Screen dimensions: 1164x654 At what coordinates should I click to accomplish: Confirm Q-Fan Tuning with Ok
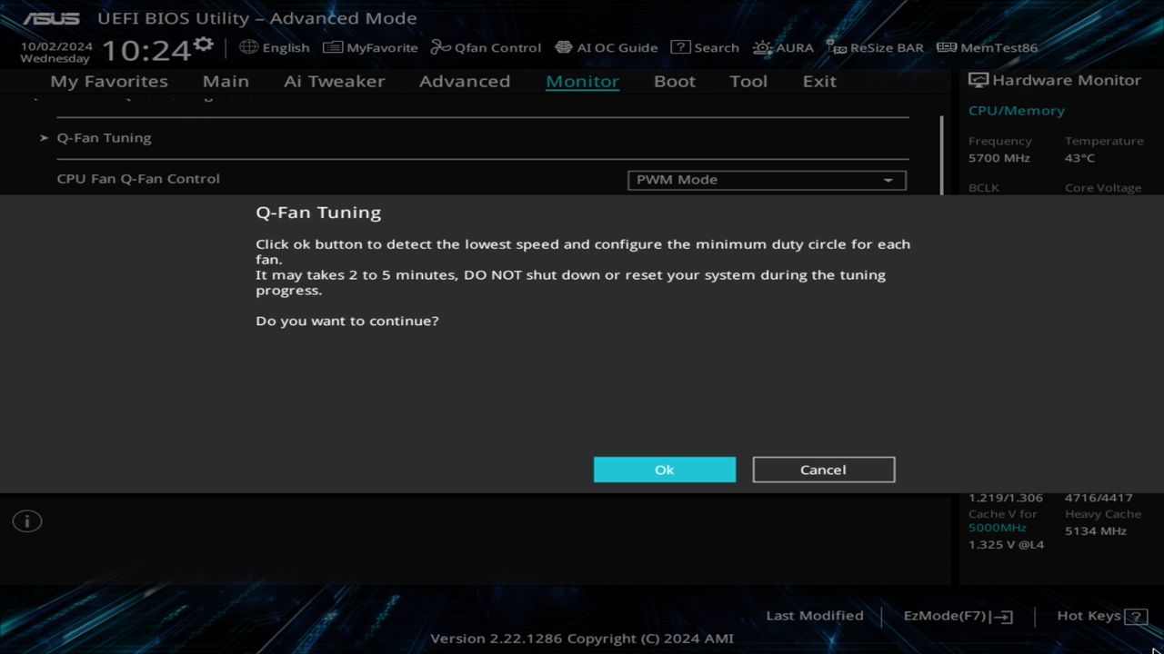(x=665, y=470)
